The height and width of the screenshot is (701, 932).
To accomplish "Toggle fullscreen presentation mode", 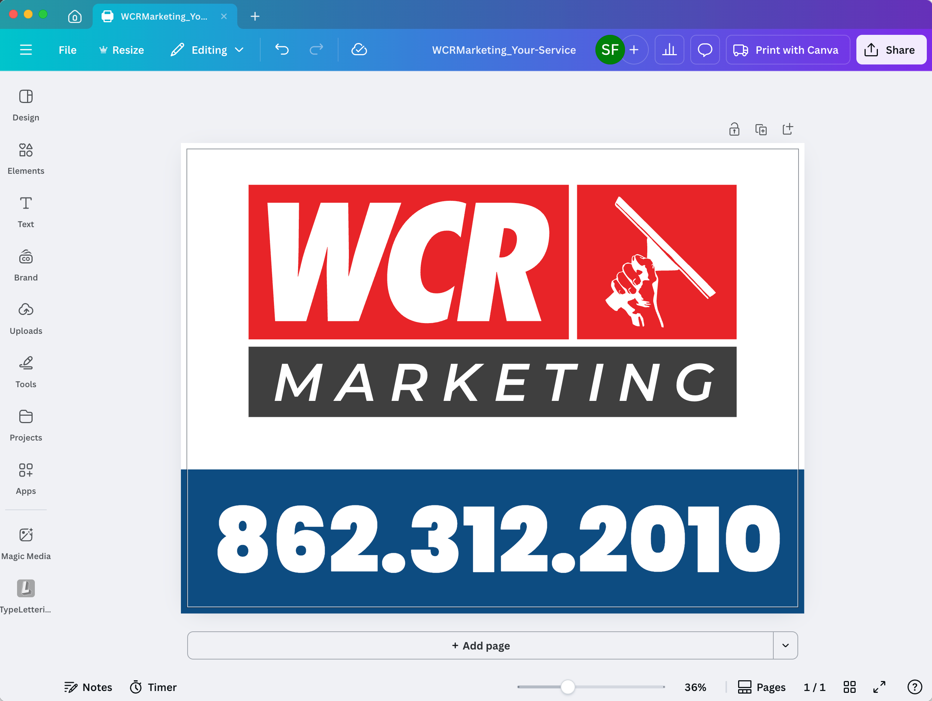I will click(879, 687).
